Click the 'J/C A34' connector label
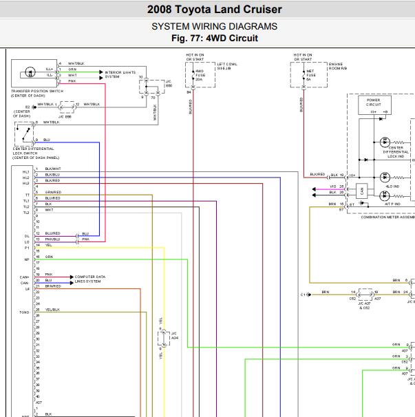The width and height of the screenshot is (415, 417). 175,336
